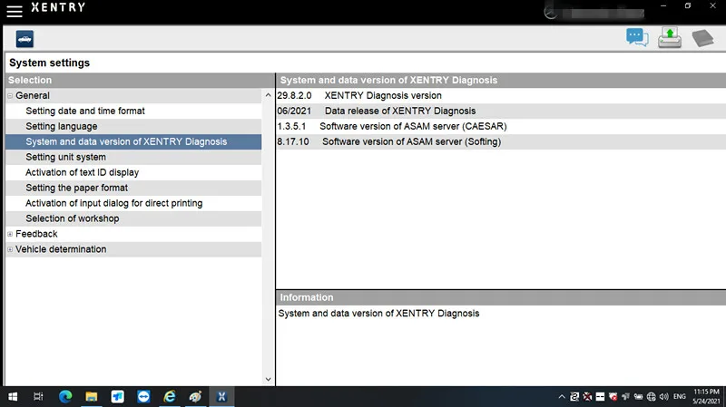Select Setting language

(x=133, y=126)
